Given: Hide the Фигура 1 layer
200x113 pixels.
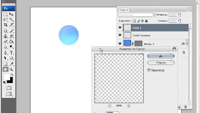Looking at the screenshot, I should click(120, 44).
